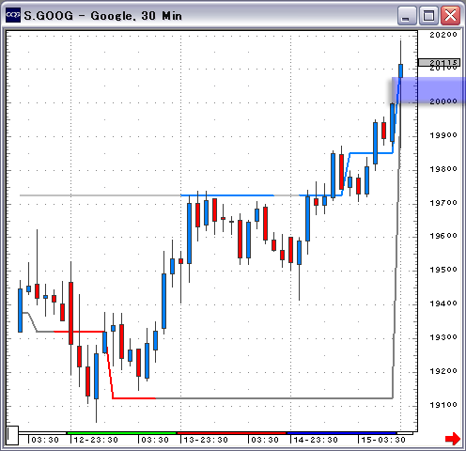Click the red arrow at bottom right
Viewport: 466px width, 451px height.
click(x=453, y=438)
